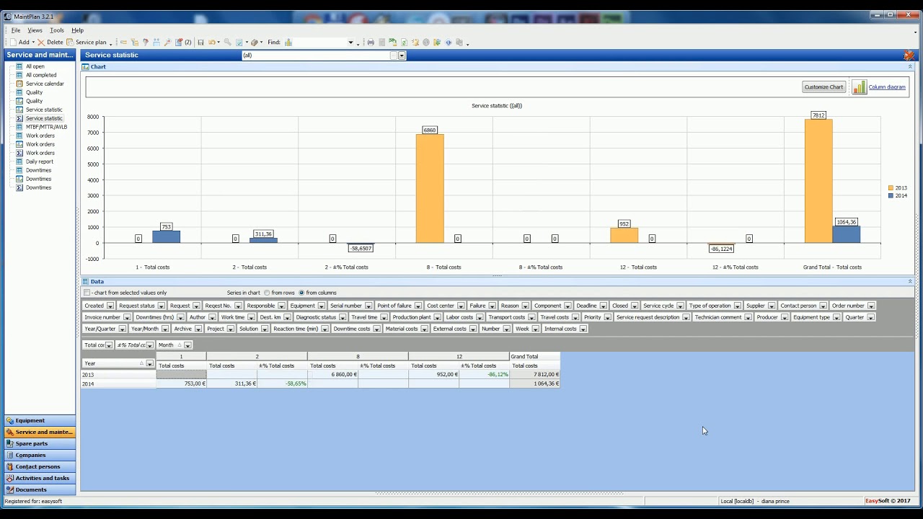The width and height of the screenshot is (923, 519).
Task: Click the Documents navigation icon
Action: (10, 489)
